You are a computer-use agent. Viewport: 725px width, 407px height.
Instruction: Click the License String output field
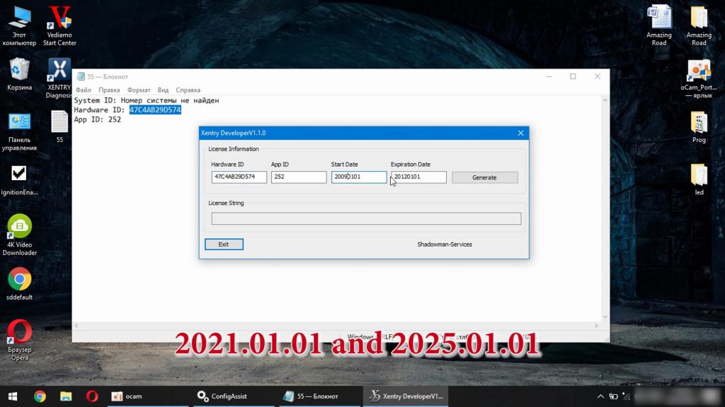tap(366, 218)
